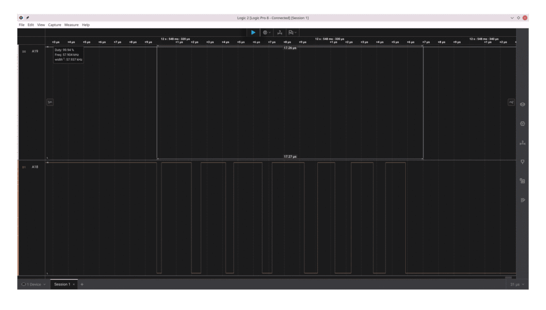Click the 12 s : 548 ms : 320 µs timestamp
Image resolution: width=546 pixels, height=310 pixels.
pos(175,39)
